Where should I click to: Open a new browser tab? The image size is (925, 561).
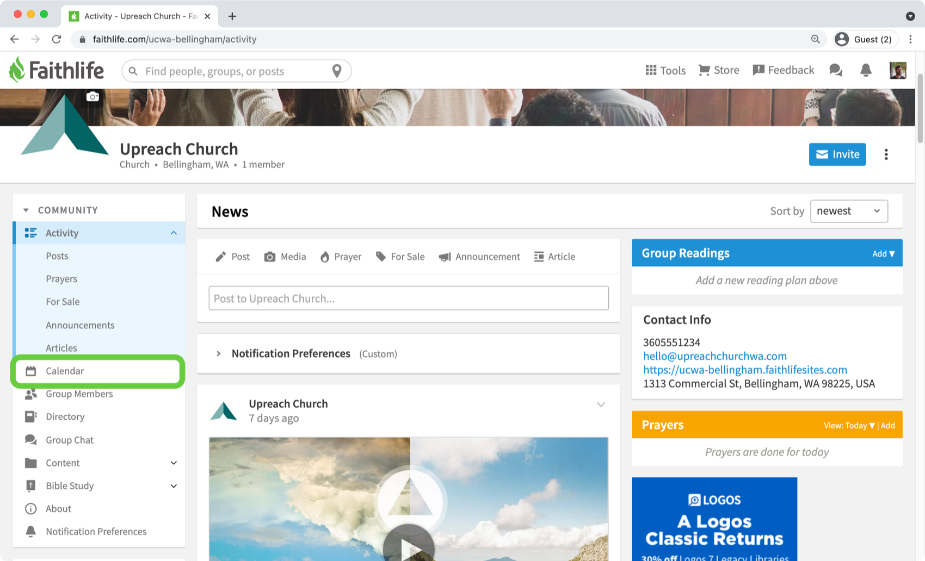(232, 16)
